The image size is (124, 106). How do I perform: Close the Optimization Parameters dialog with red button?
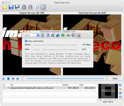pos(24,32)
